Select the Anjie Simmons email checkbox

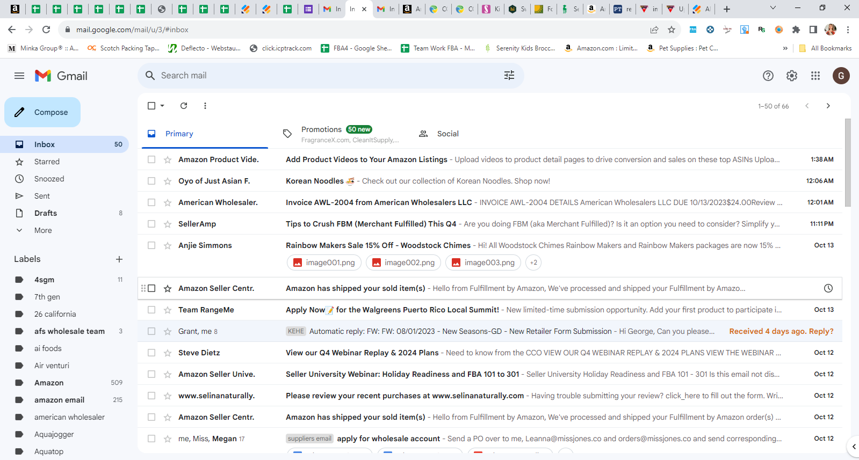coord(151,245)
